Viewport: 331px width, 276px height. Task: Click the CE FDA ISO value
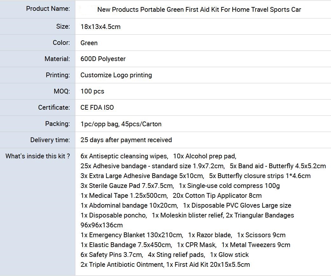pos(97,108)
